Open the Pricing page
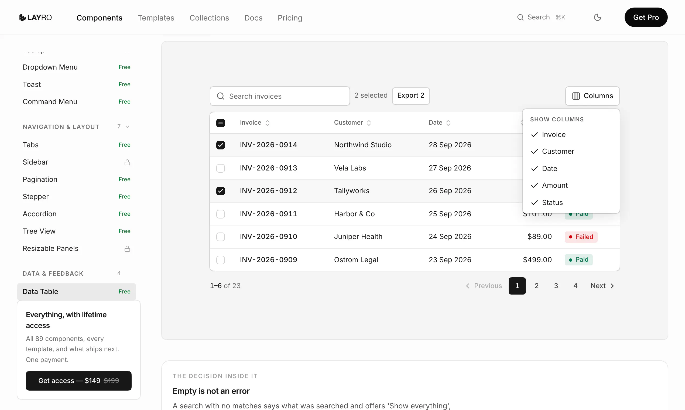 coord(290,18)
